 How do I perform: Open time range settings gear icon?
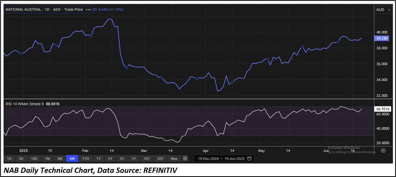[185, 159]
